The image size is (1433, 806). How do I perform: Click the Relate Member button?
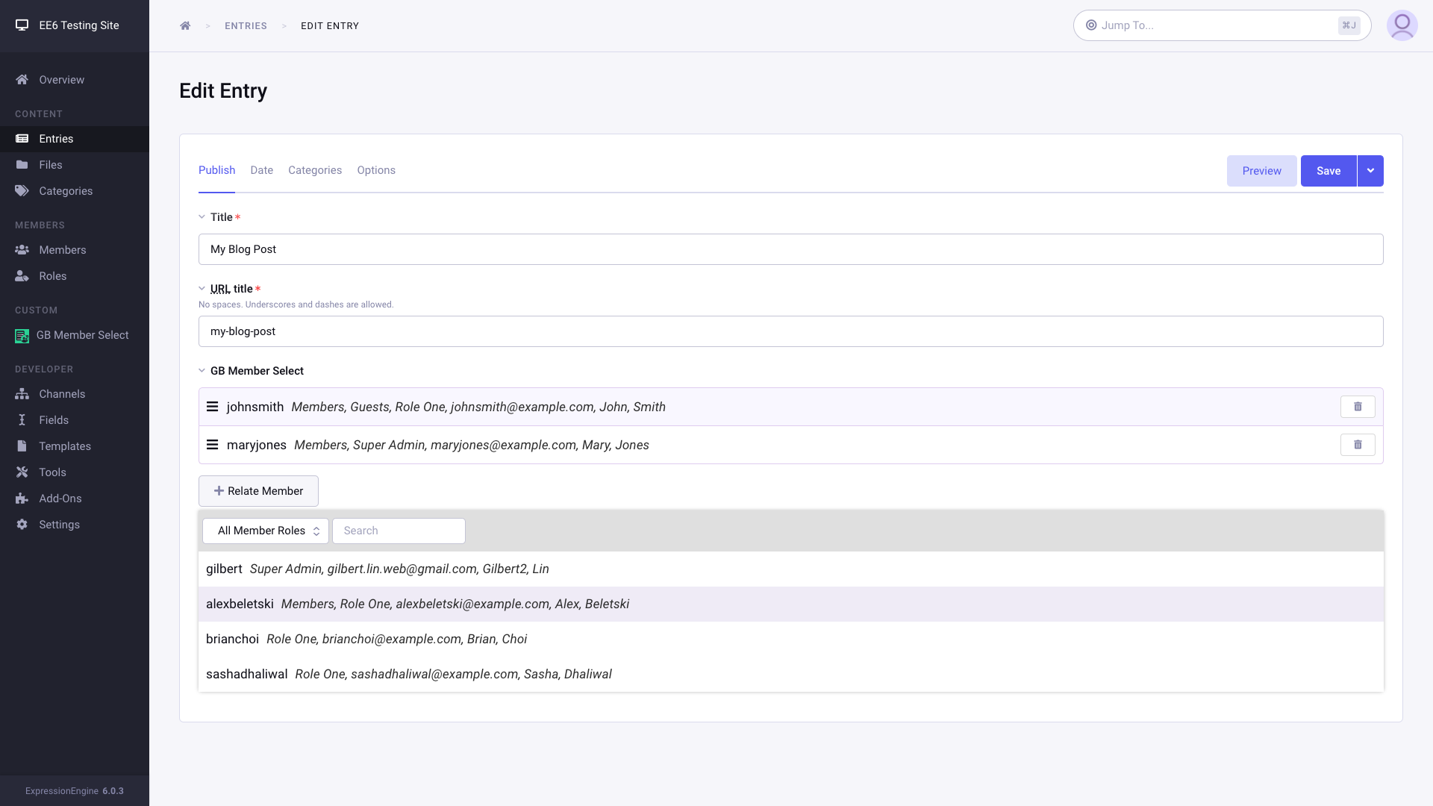click(259, 491)
